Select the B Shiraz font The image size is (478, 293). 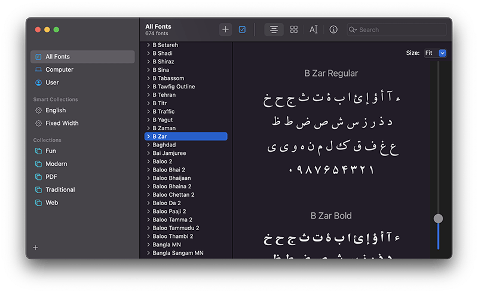[x=186, y=62]
